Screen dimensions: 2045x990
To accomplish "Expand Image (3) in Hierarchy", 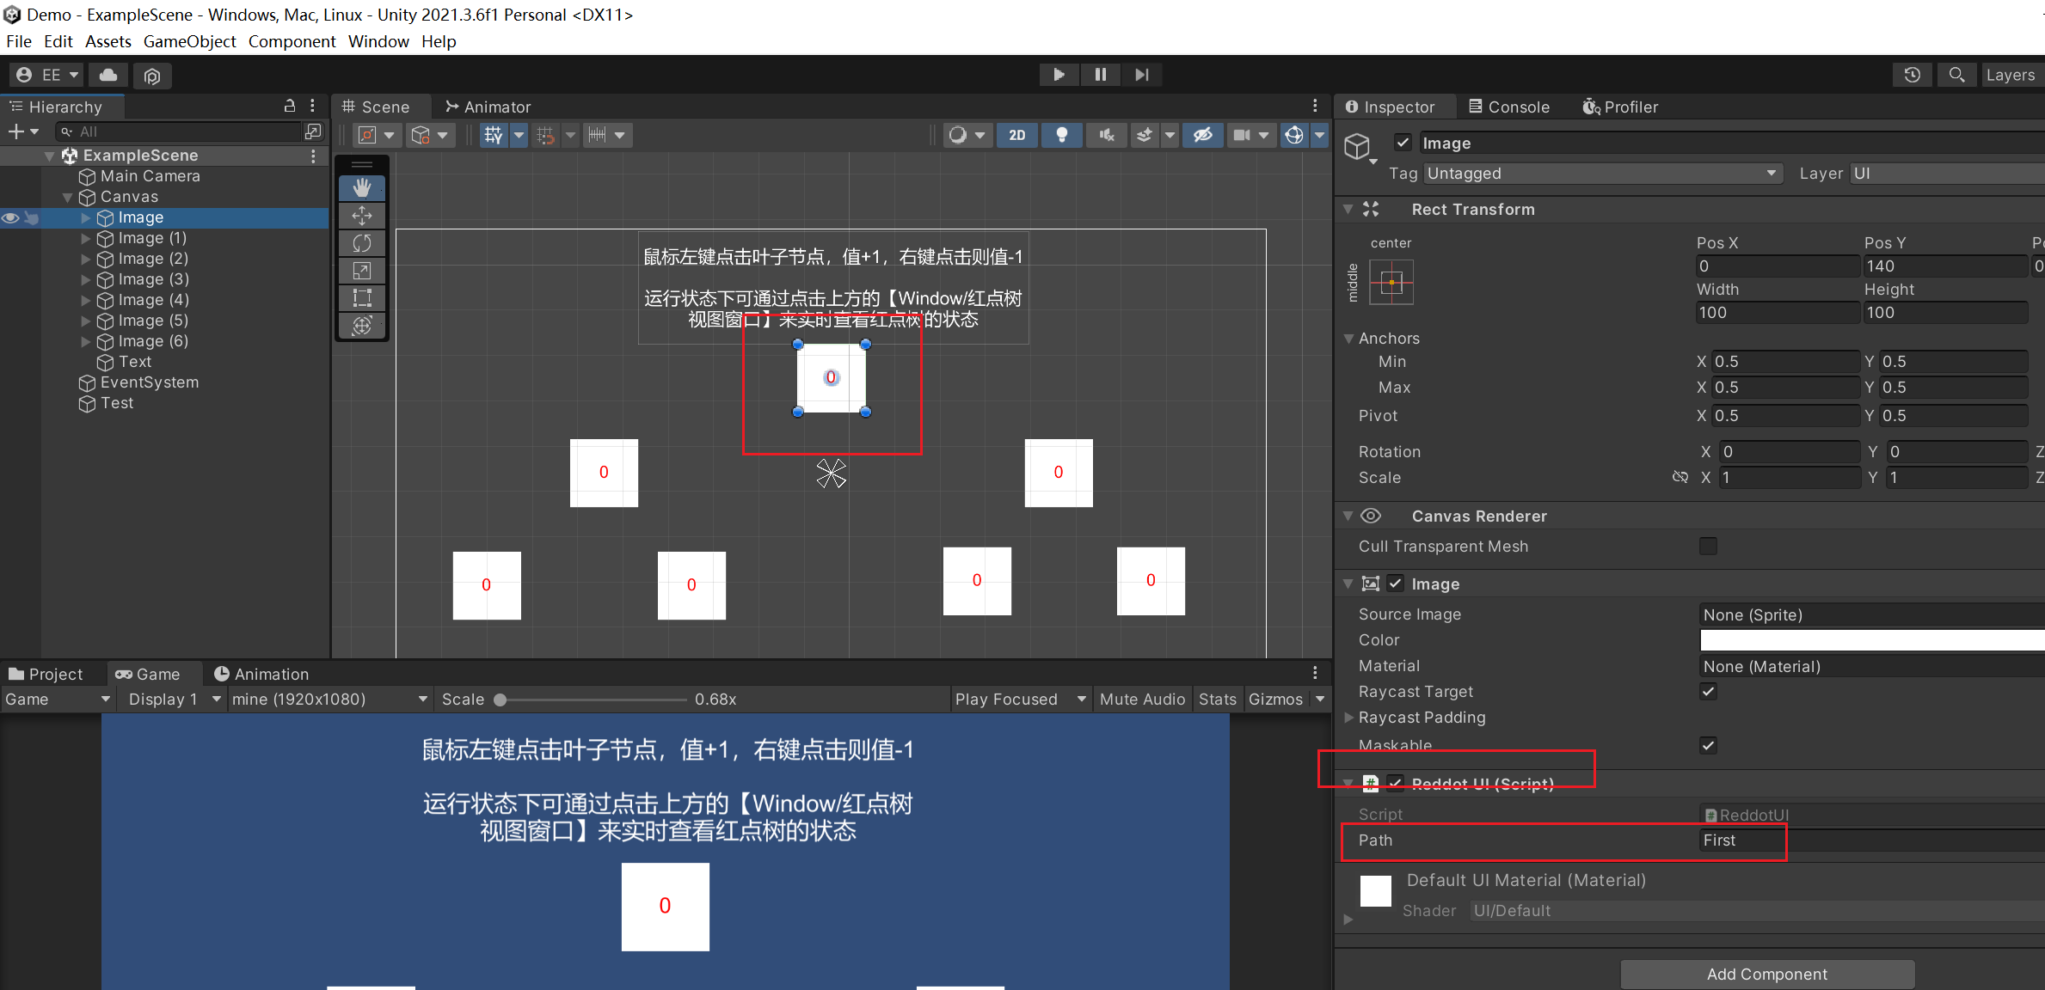I will [x=86, y=279].
